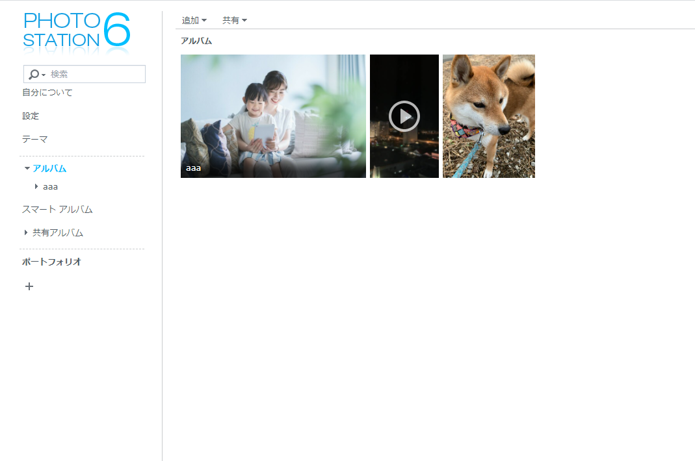Viewport: 695px width, 461px height.
Task: Open the search magnifier options dropdown
Action: tap(37, 74)
